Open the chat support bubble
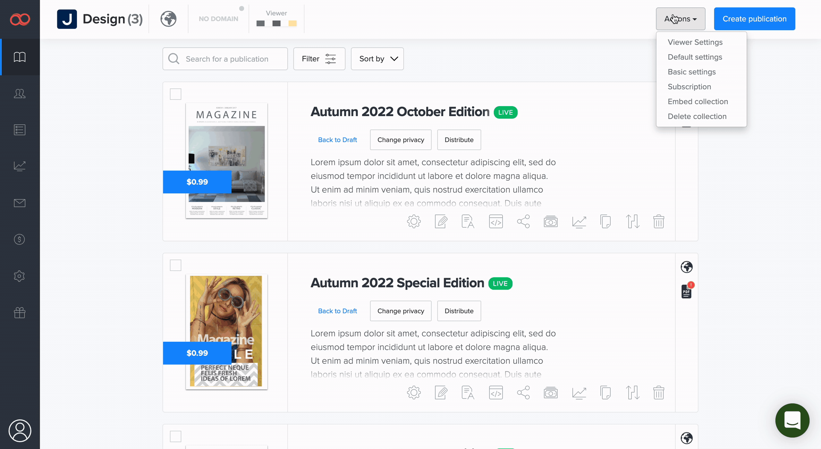Image resolution: width=821 pixels, height=449 pixels. [x=792, y=420]
